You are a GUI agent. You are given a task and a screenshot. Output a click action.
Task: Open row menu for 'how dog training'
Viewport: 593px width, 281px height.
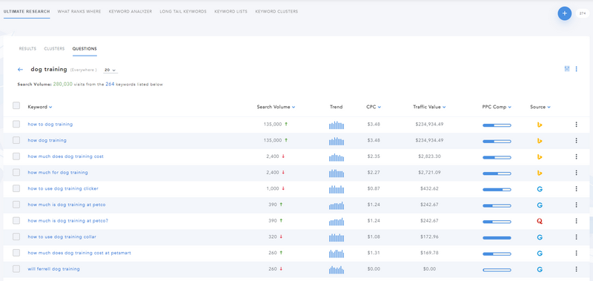click(x=576, y=140)
